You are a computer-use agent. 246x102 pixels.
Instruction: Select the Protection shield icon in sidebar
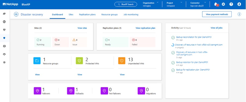4,38
